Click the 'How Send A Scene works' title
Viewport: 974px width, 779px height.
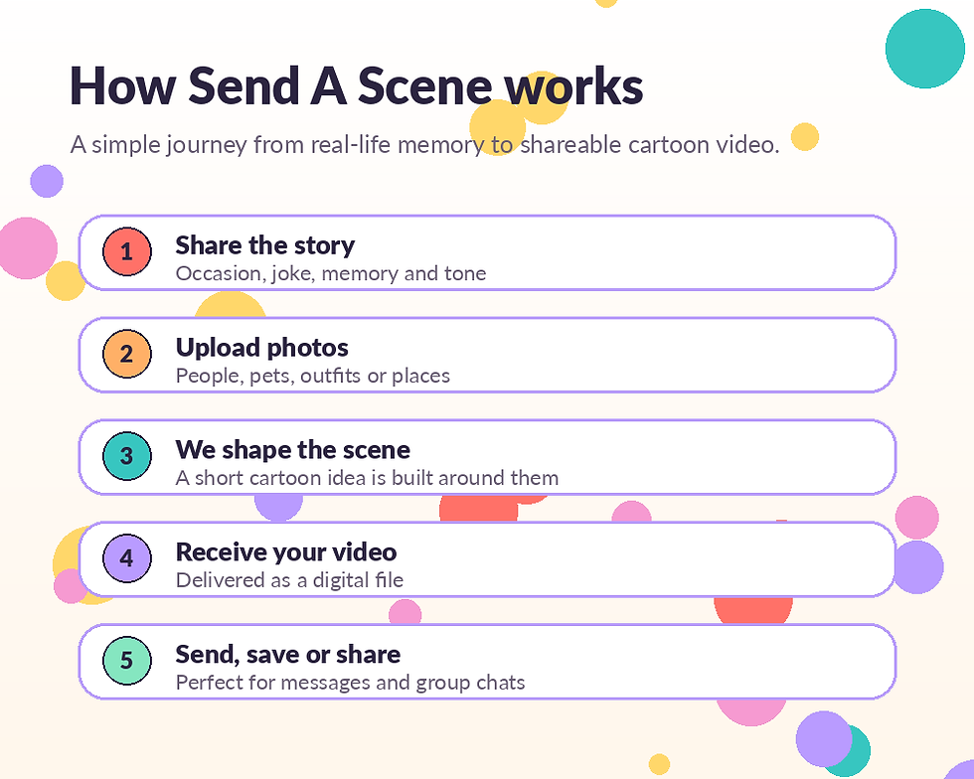pos(357,85)
